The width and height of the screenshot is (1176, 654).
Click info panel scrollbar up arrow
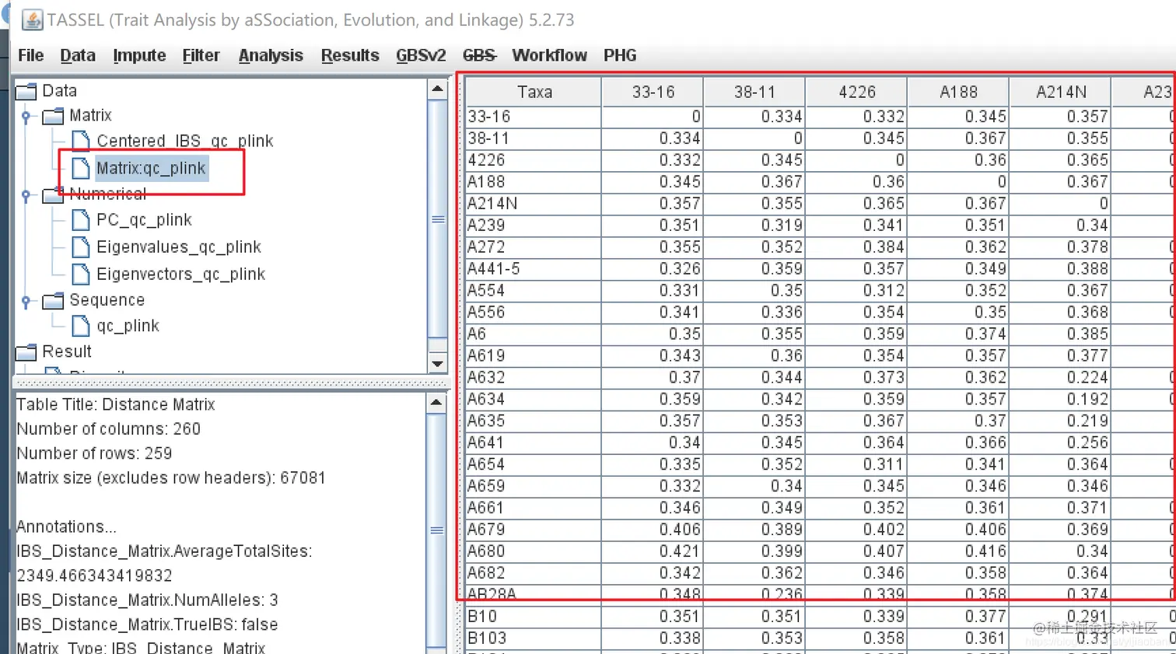[x=436, y=402]
